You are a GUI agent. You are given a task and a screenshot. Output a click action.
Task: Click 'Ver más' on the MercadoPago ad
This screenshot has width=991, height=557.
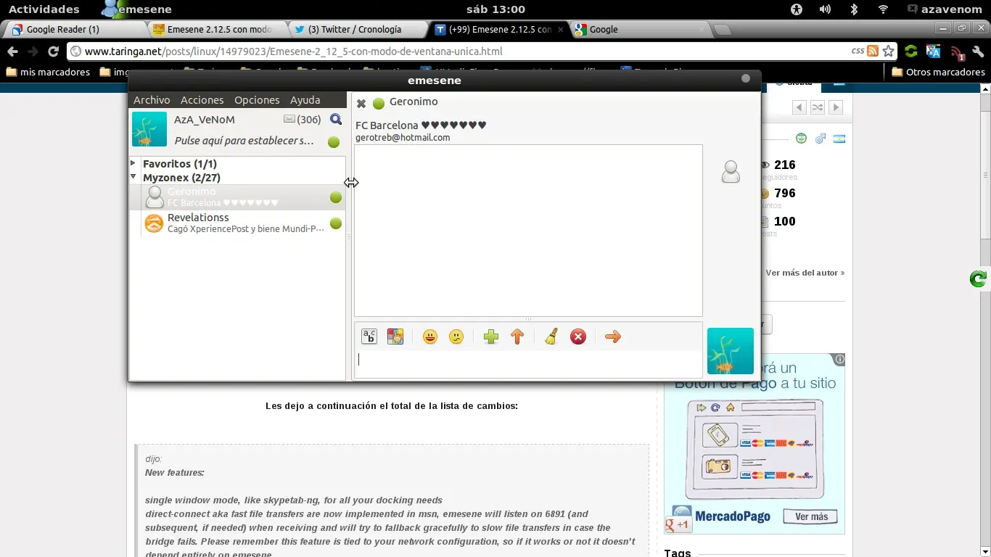point(811,517)
